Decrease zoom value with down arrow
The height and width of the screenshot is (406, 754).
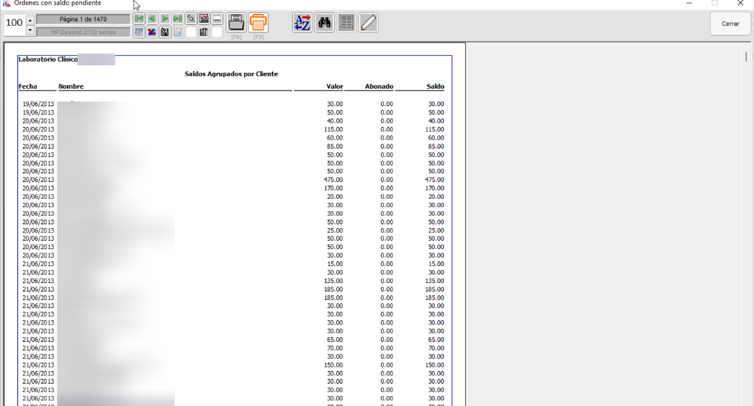[x=30, y=30]
